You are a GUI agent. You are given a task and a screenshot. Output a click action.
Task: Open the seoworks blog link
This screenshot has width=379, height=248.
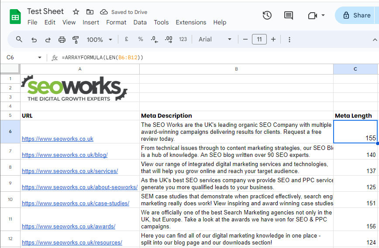point(65,155)
